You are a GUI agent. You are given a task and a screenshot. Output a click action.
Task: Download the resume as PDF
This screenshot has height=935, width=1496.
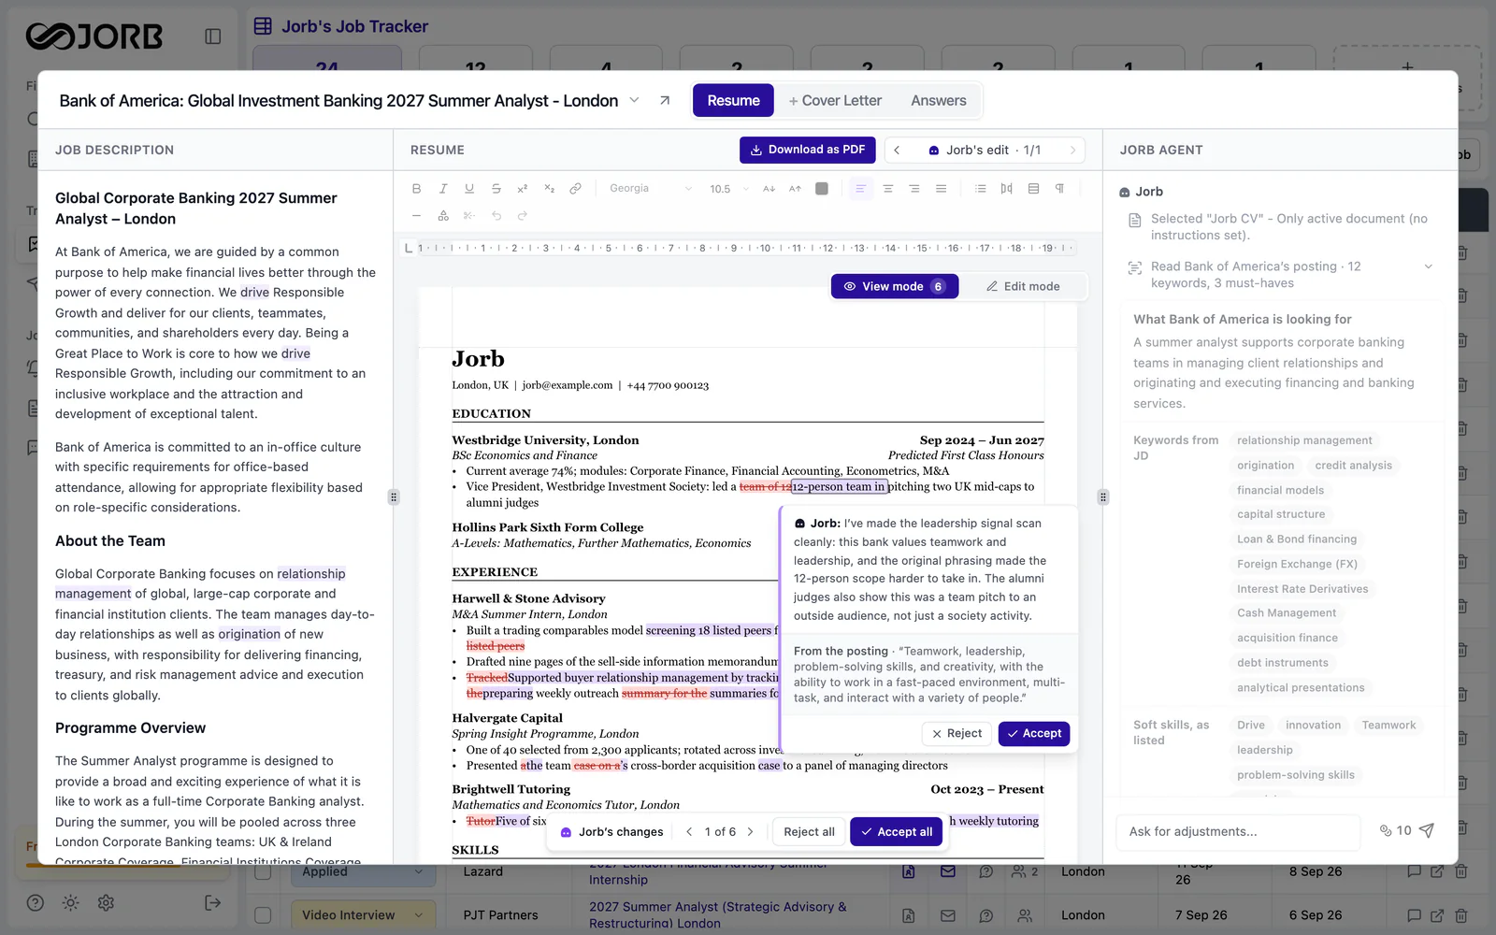coord(808,151)
